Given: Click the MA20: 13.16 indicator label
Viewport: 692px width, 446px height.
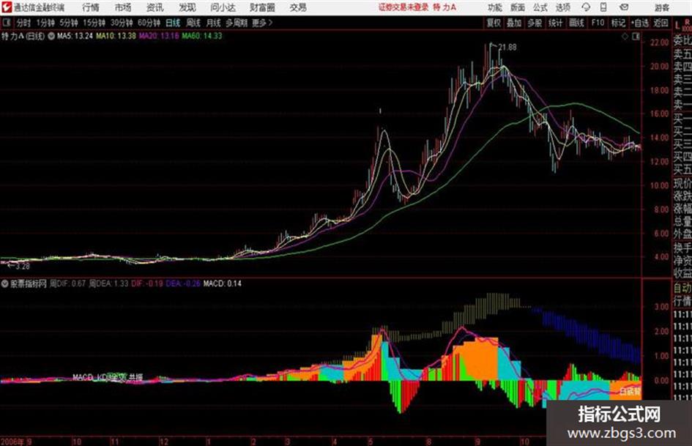Looking at the screenshot, I should pyautogui.click(x=159, y=36).
